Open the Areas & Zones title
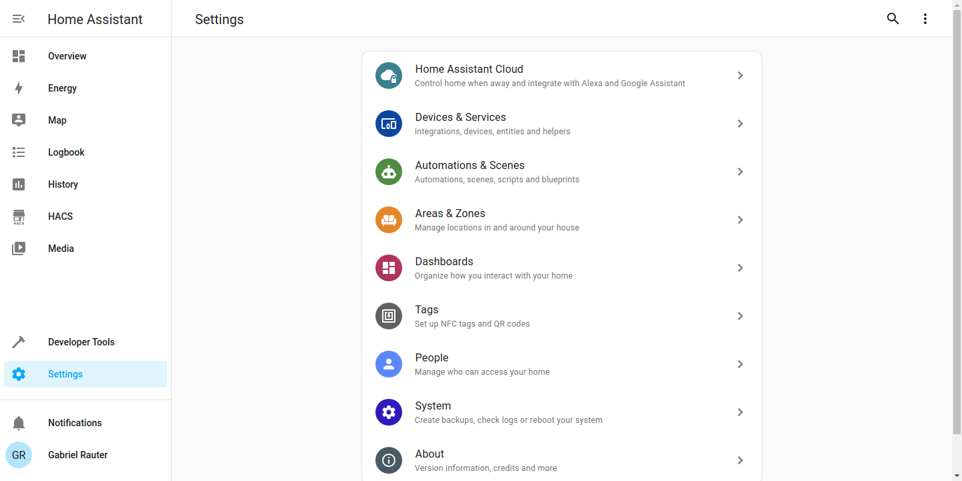This screenshot has height=481, width=962. tap(450, 213)
